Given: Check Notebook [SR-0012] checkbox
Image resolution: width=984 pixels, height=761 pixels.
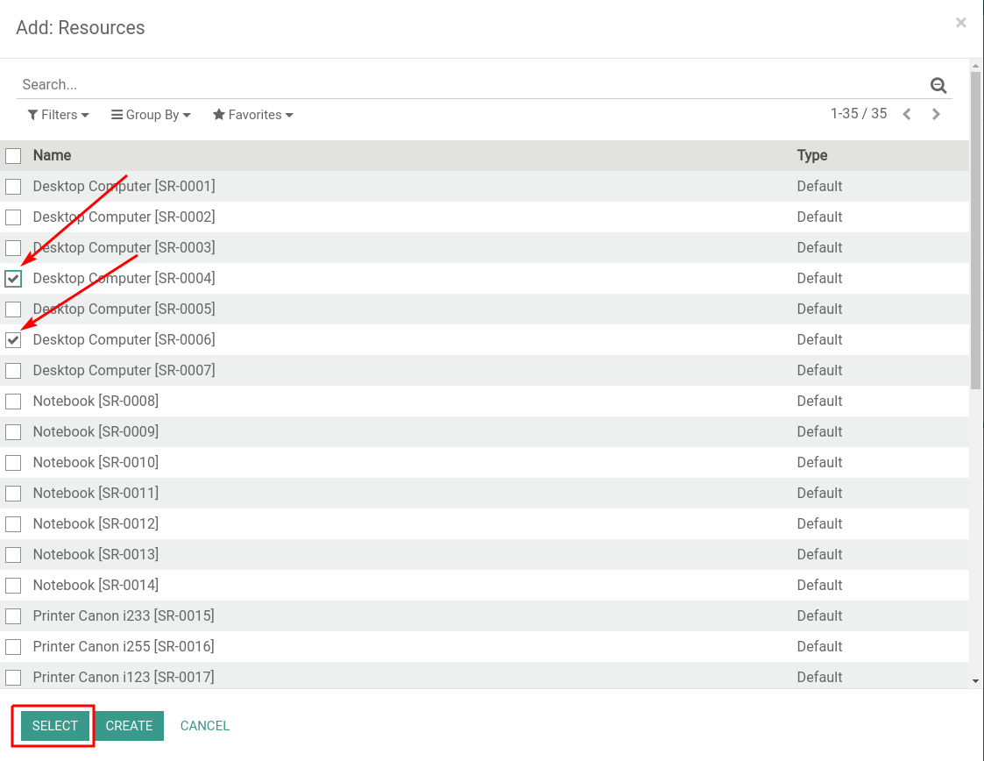Looking at the screenshot, I should pos(13,525).
